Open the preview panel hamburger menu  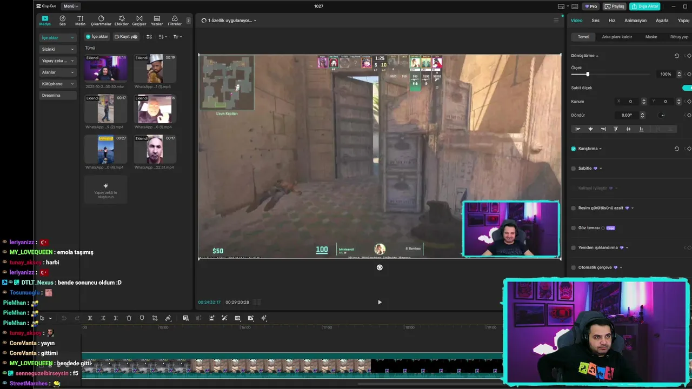point(556,21)
